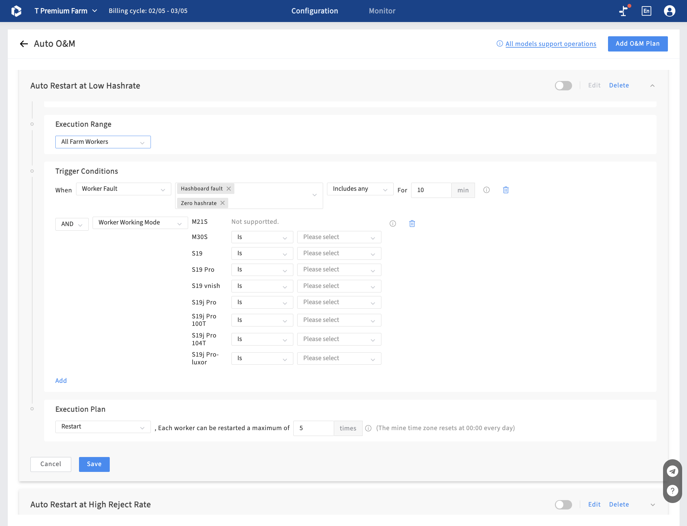Expand the Auto Restart at High Reject Rate panel
Image resolution: width=687 pixels, height=526 pixels.
click(x=653, y=505)
